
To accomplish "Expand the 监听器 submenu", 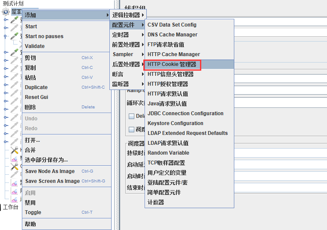I will 128,84.
